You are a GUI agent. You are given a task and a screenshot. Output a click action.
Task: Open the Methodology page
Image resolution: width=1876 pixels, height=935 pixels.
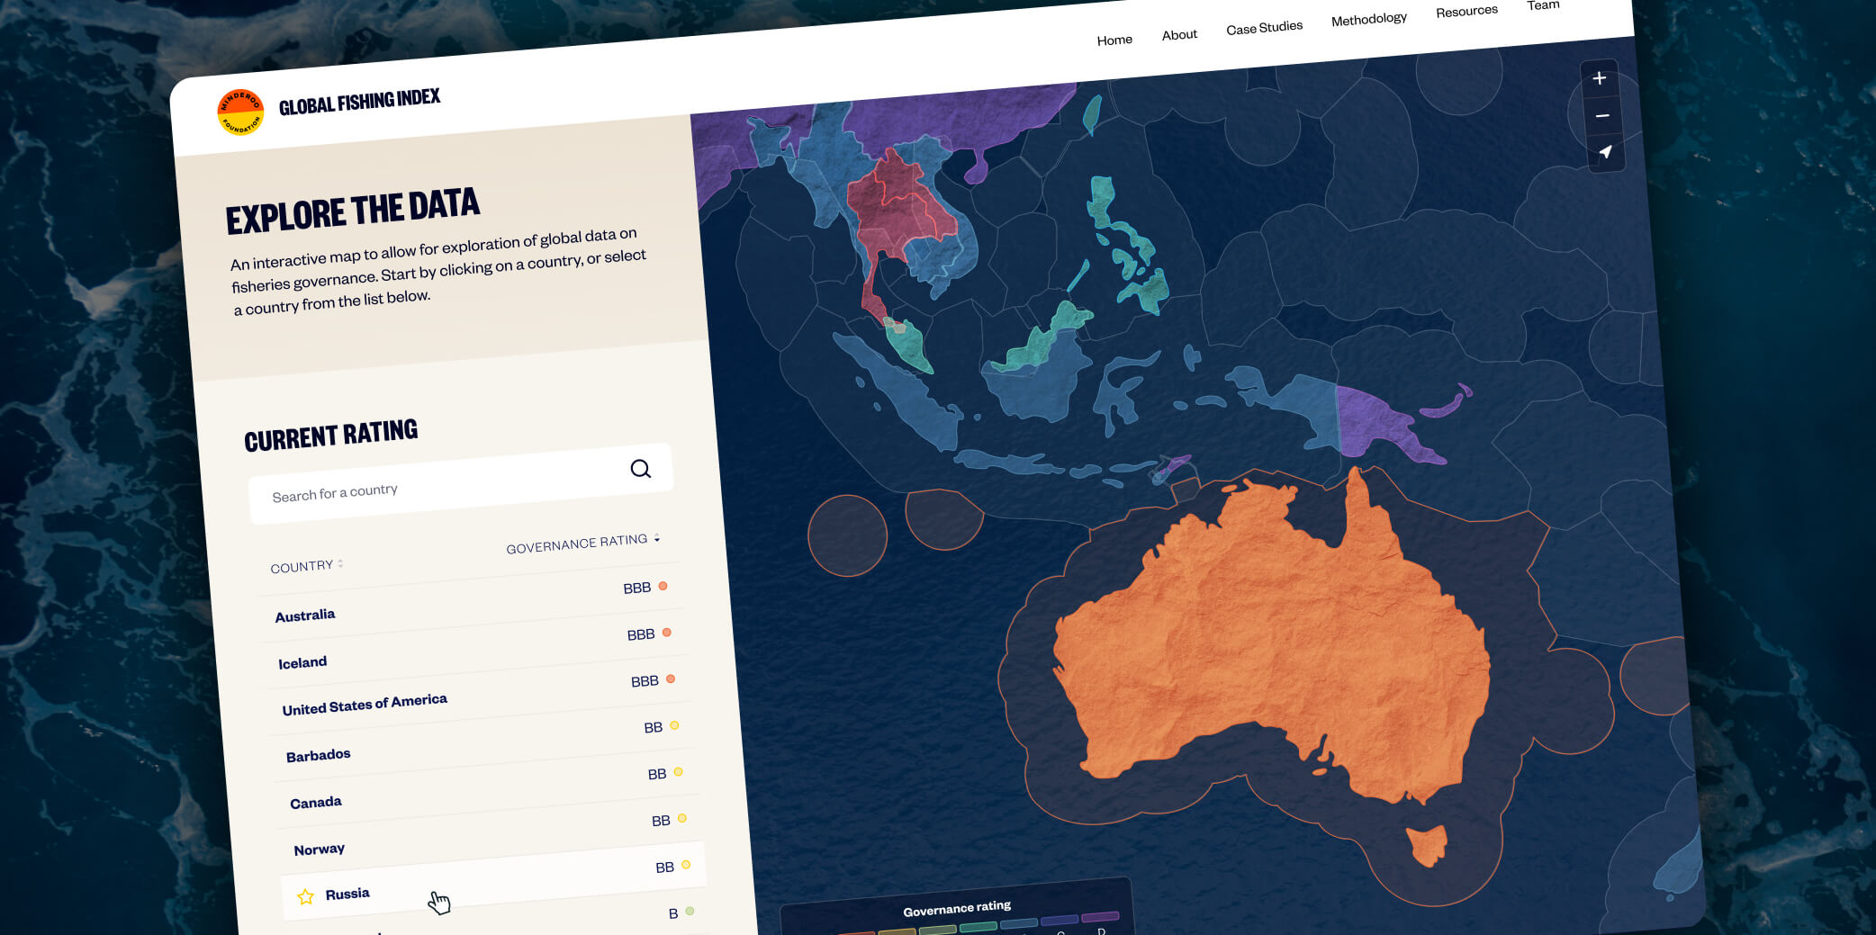point(1369,19)
